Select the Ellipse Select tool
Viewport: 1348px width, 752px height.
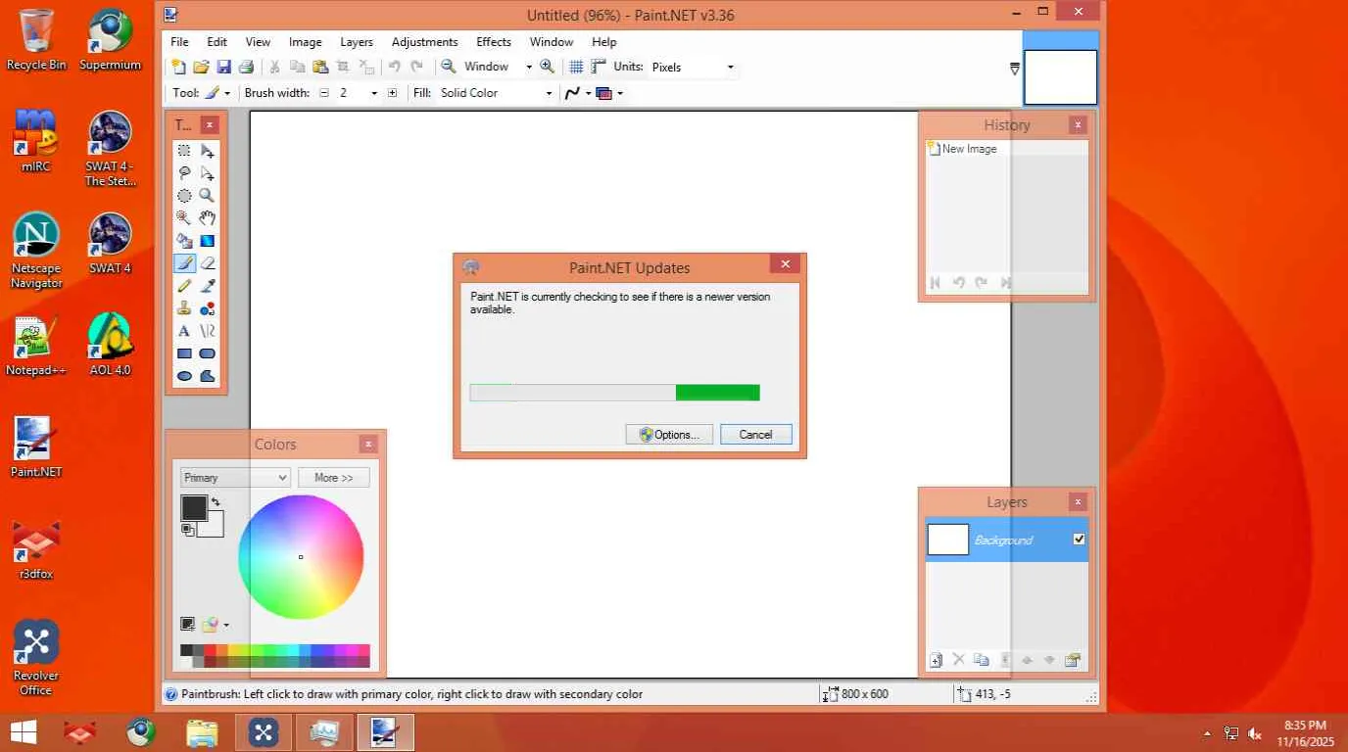coord(184,196)
